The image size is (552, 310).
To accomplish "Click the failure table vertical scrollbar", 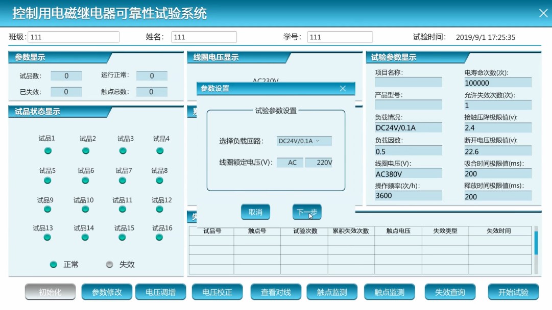I will [536, 250].
